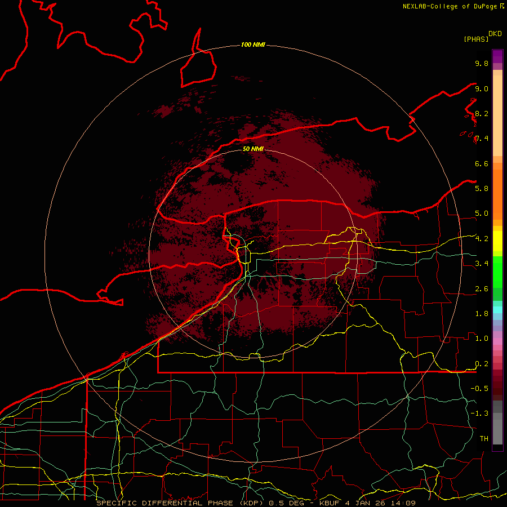
Task: Click the -1.3 value on the color scale
Action: click(x=479, y=413)
